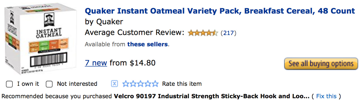Screen dimensions: 359x105
Task: Rate this item three stars
Action: pyautogui.click(x=140, y=84)
